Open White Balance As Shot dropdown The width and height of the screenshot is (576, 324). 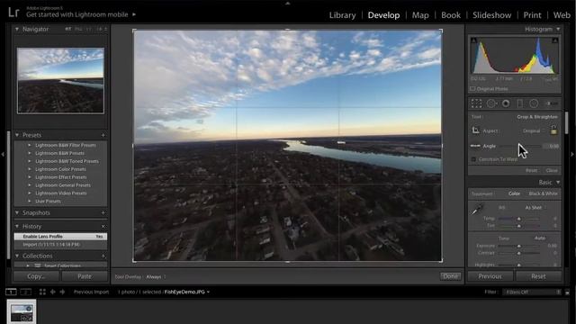535,208
